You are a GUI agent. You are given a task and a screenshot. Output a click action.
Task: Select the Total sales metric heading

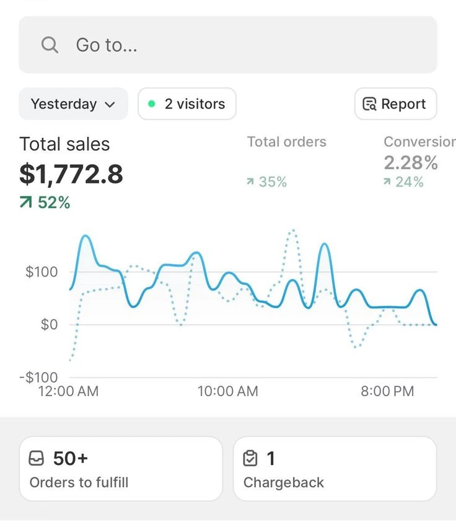point(64,144)
